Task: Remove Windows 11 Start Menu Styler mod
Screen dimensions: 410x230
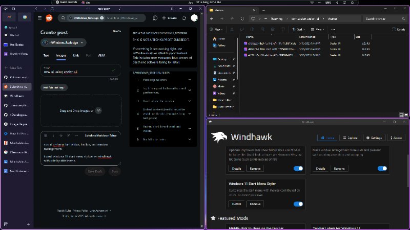Action: [x=255, y=204]
